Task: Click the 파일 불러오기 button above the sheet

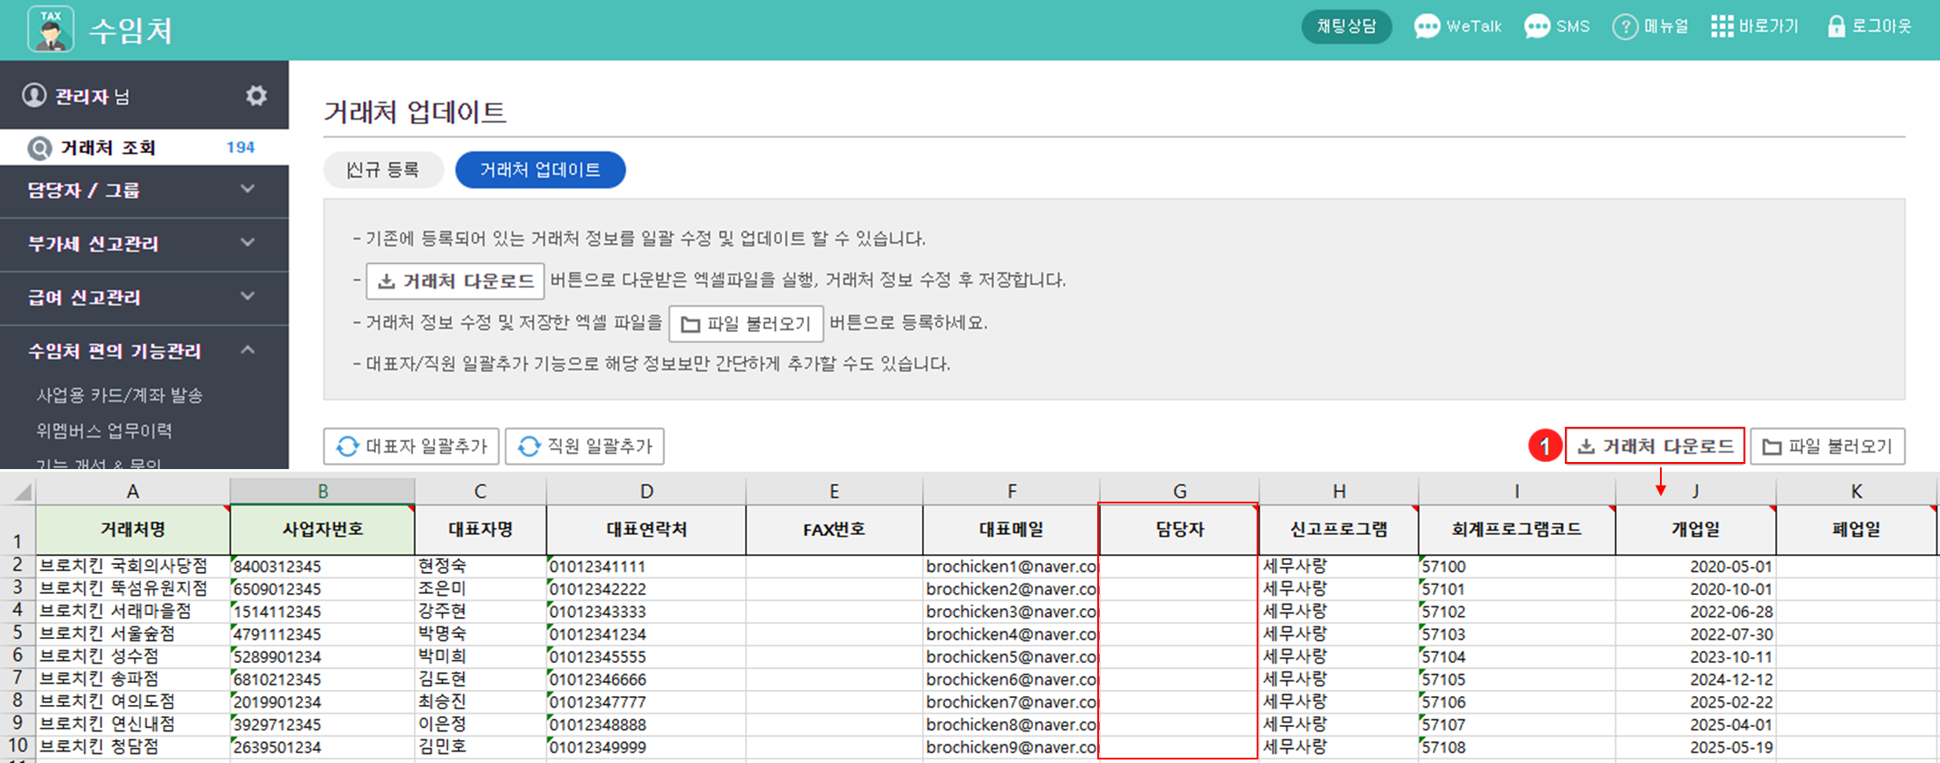Action: click(x=1827, y=446)
